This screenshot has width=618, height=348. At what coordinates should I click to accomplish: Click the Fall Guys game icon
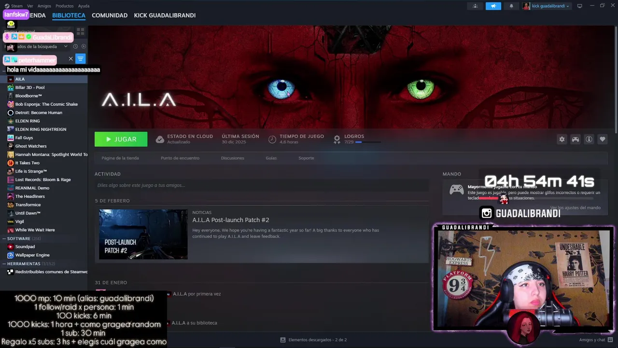(11, 138)
